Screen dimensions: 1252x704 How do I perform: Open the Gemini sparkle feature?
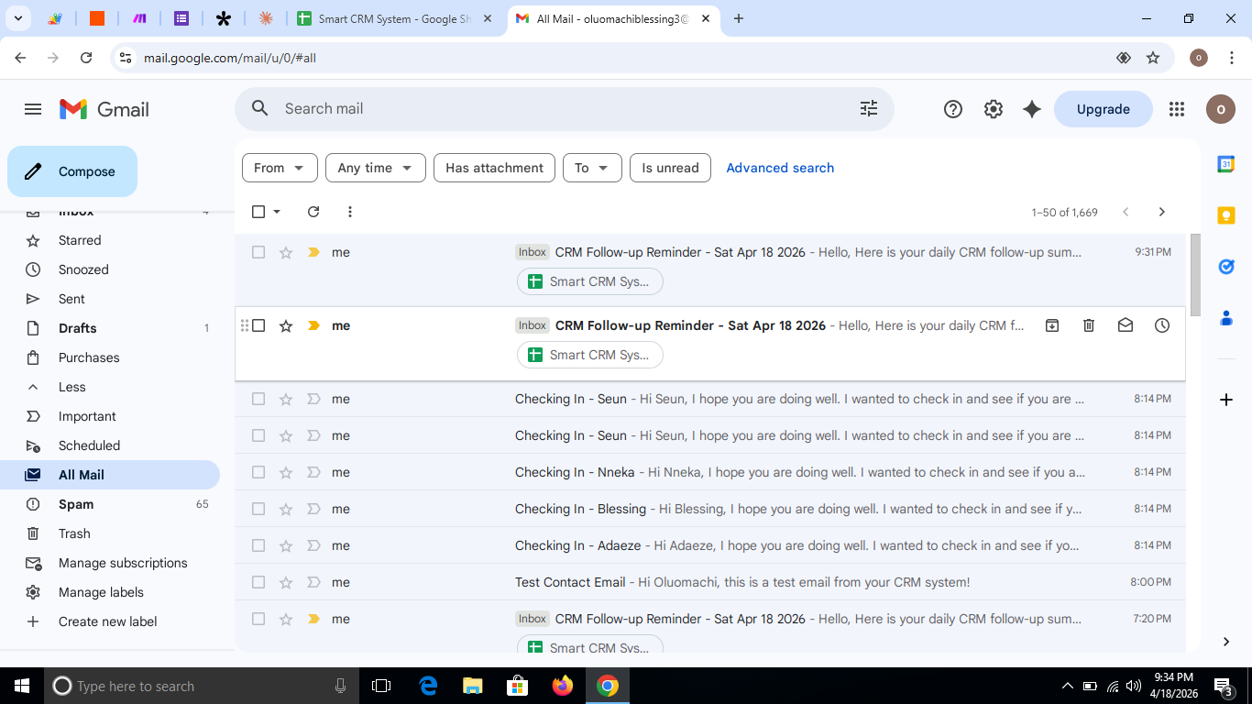click(1031, 109)
